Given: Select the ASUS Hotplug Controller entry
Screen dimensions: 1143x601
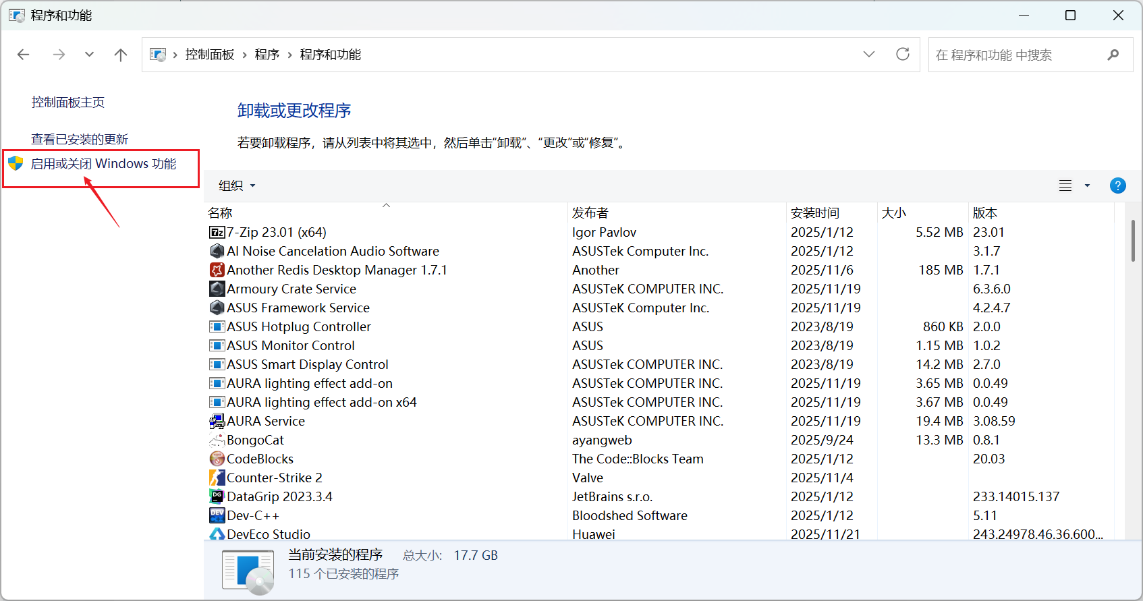Looking at the screenshot, I should click(299, 326).
